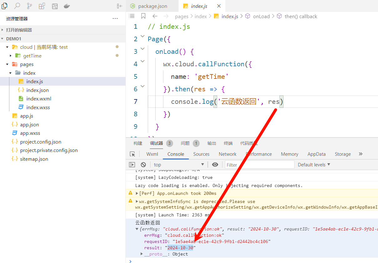Navigate forward with the right arrow
378x263 pixels.
[166, 16]
